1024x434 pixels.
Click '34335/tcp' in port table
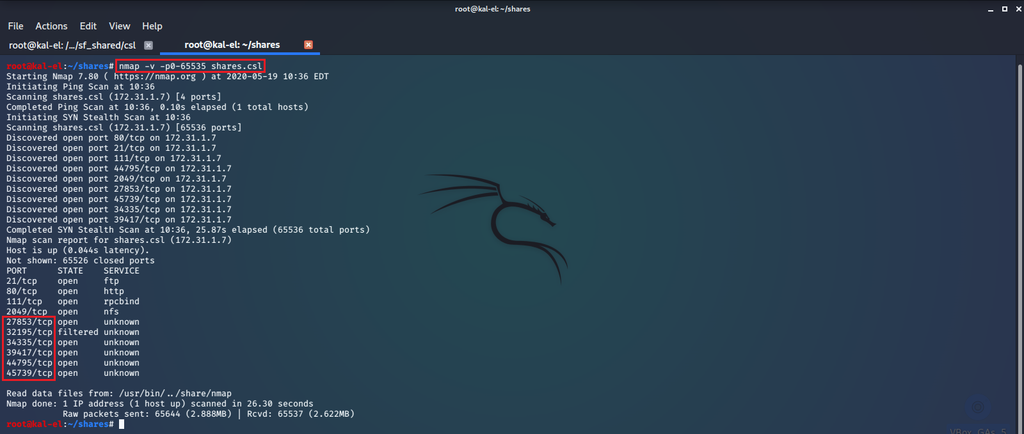29,342
